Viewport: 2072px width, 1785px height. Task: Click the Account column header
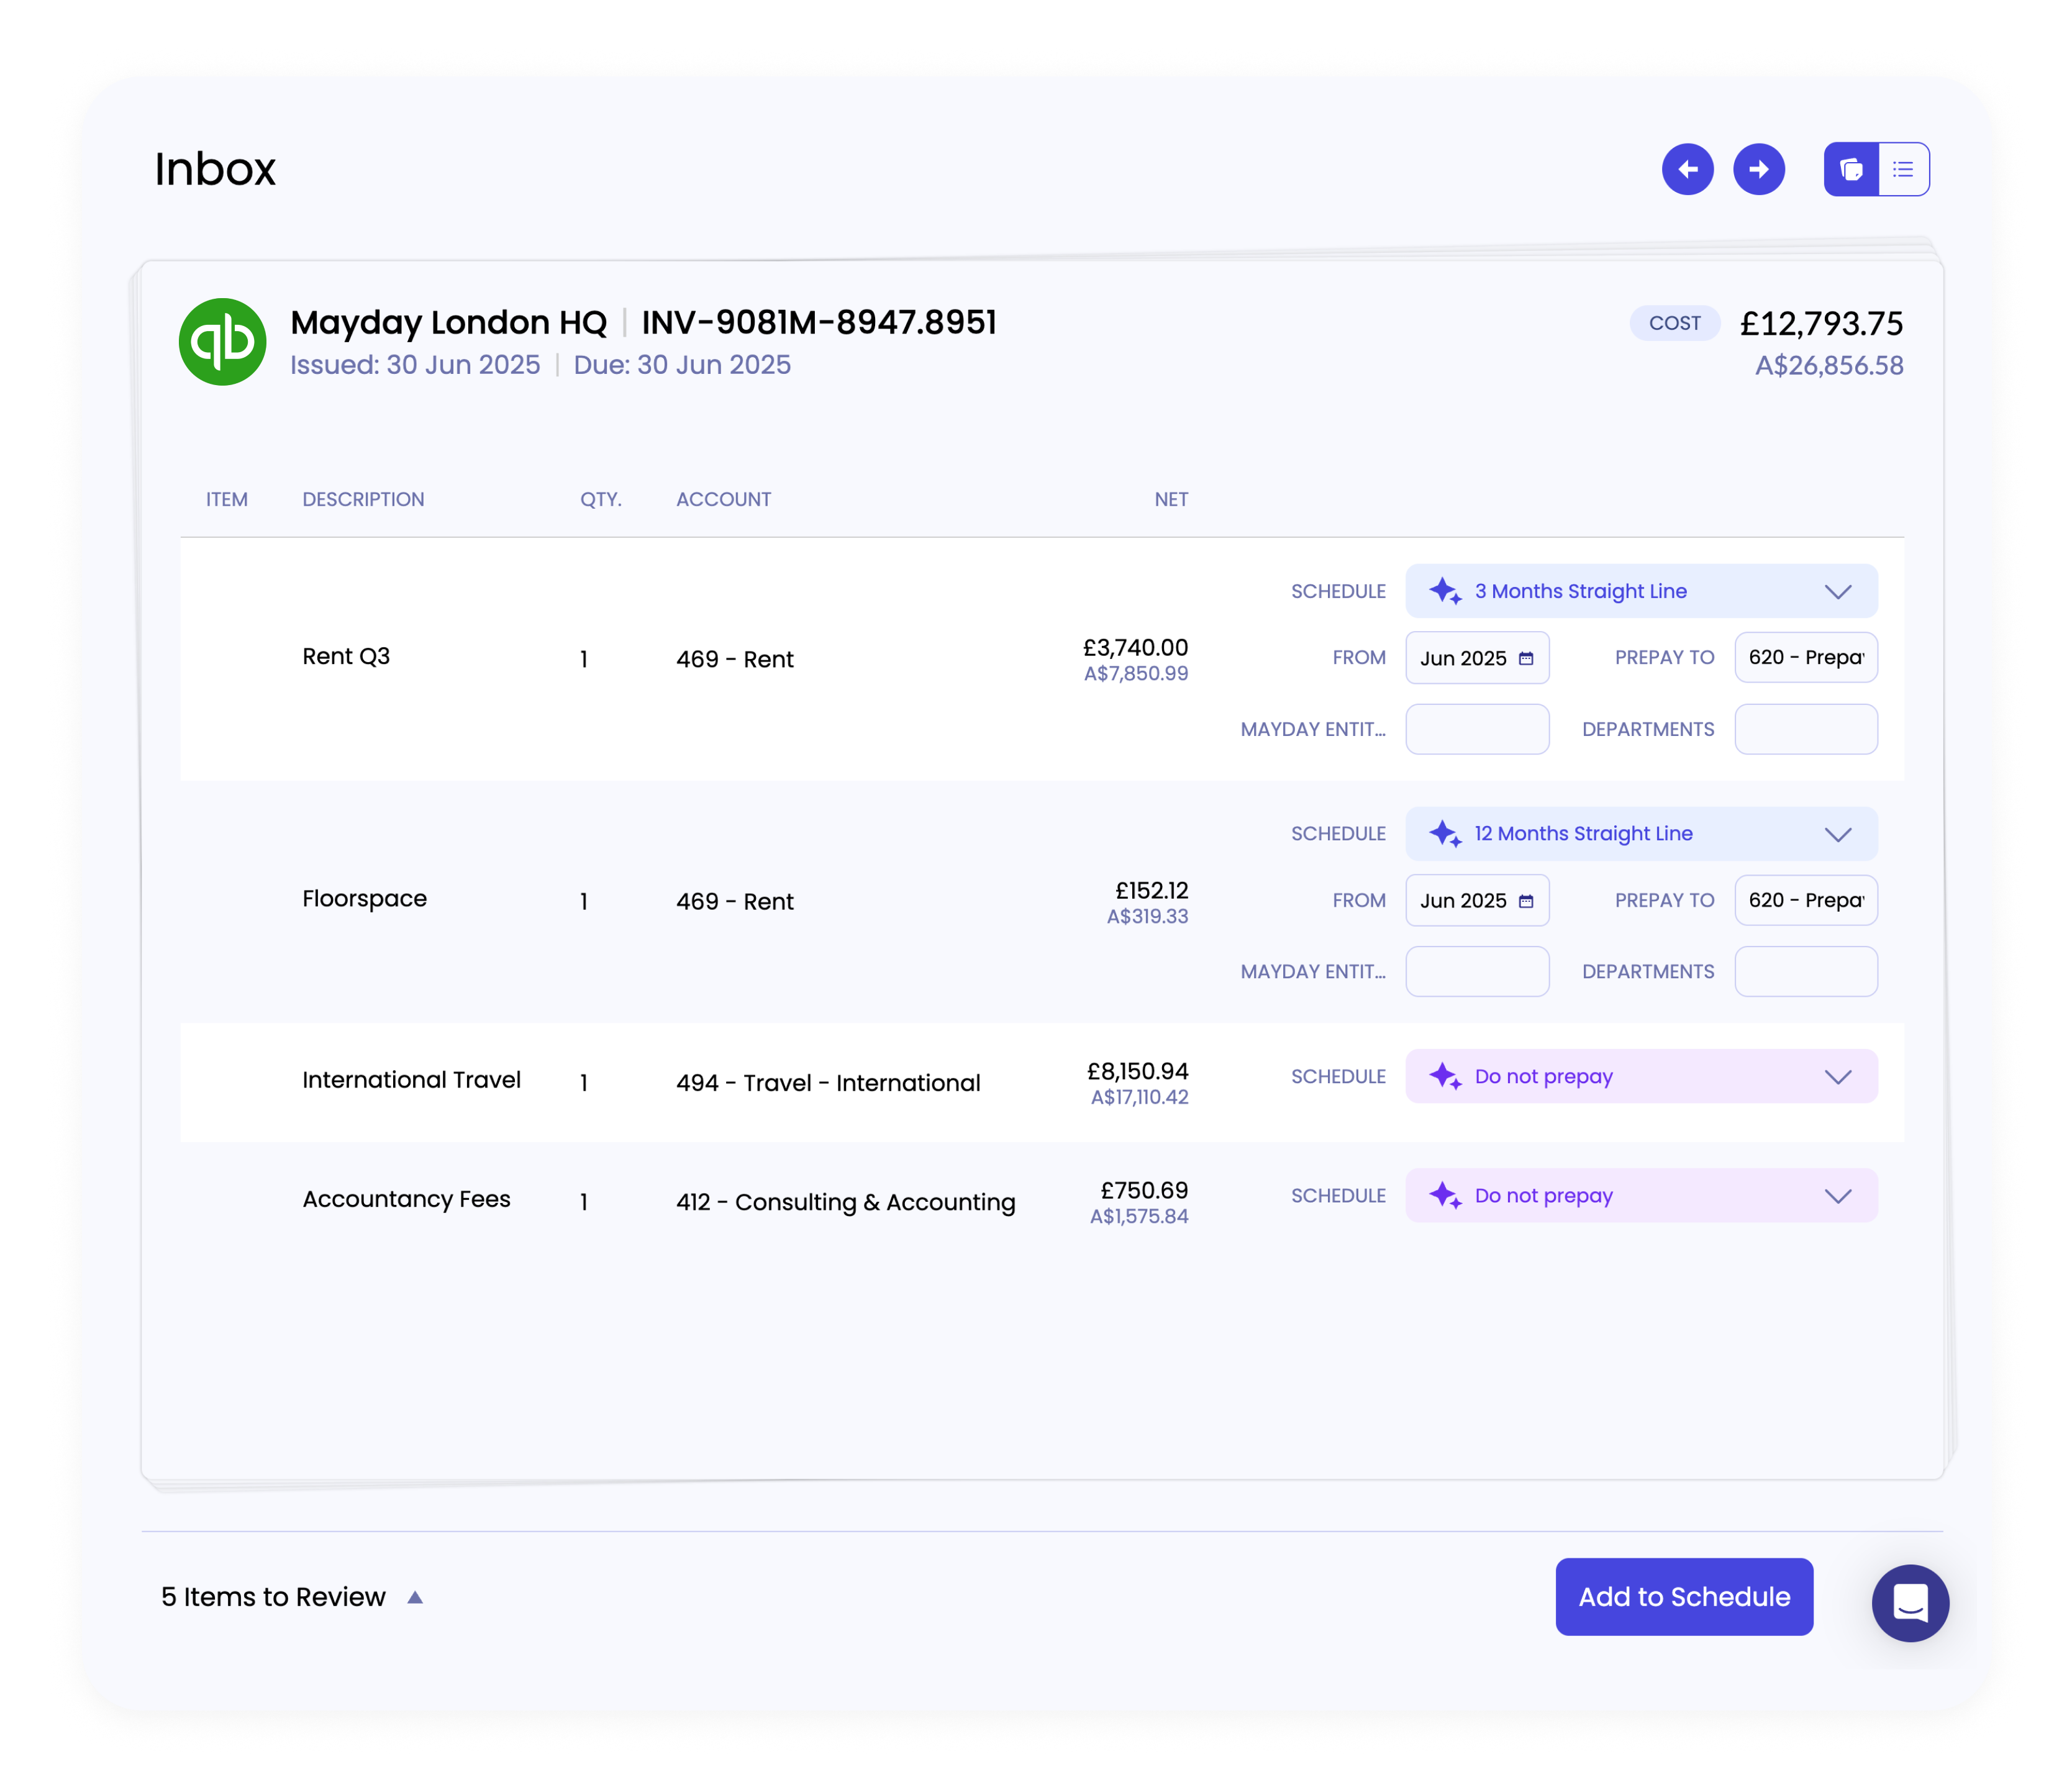(723, 499)
